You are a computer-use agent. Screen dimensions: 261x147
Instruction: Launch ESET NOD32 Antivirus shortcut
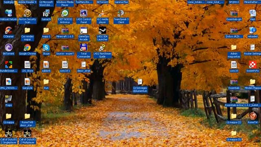(65, 13)
